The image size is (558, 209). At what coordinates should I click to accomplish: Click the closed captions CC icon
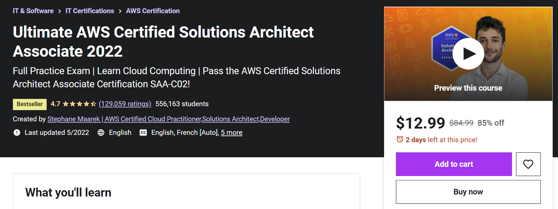tap(143, 133)
